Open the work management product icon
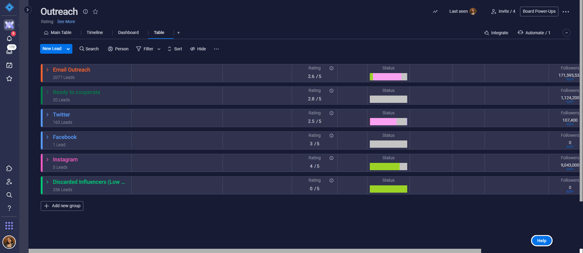The height and width of the screenshot is (253, 583). click(9, 25)
